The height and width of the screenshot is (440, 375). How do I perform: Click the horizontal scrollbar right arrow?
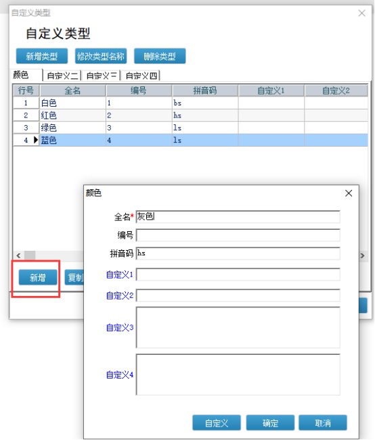point(362,255)
